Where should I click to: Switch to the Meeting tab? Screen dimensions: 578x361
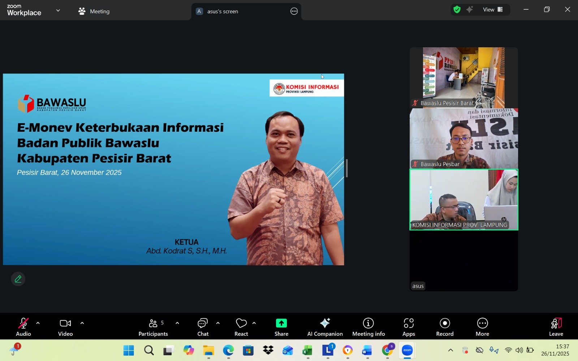click(x=94, y=11)
